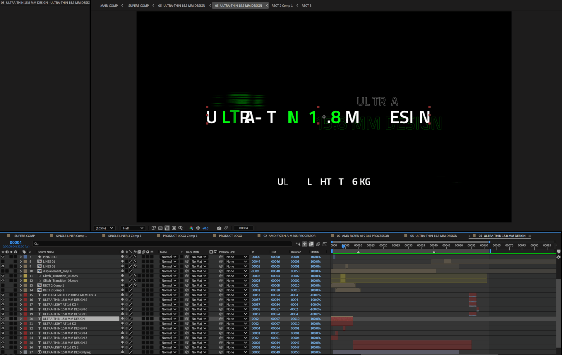Toggle mask and shape path visibility icon
The image size is (562, 355).
[x=167, y=228]
